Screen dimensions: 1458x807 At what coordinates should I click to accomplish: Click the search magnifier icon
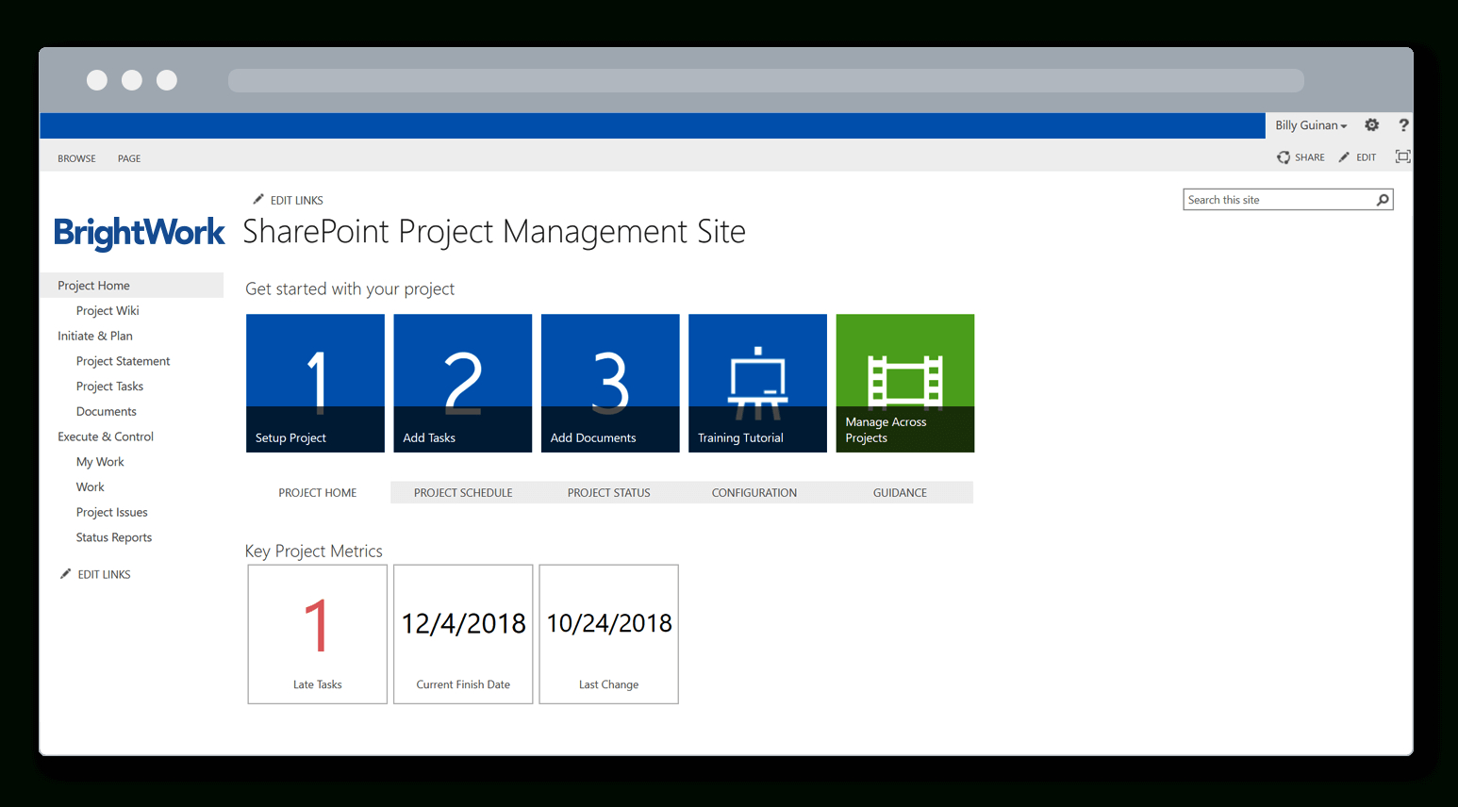click(x=1383, y=200)
